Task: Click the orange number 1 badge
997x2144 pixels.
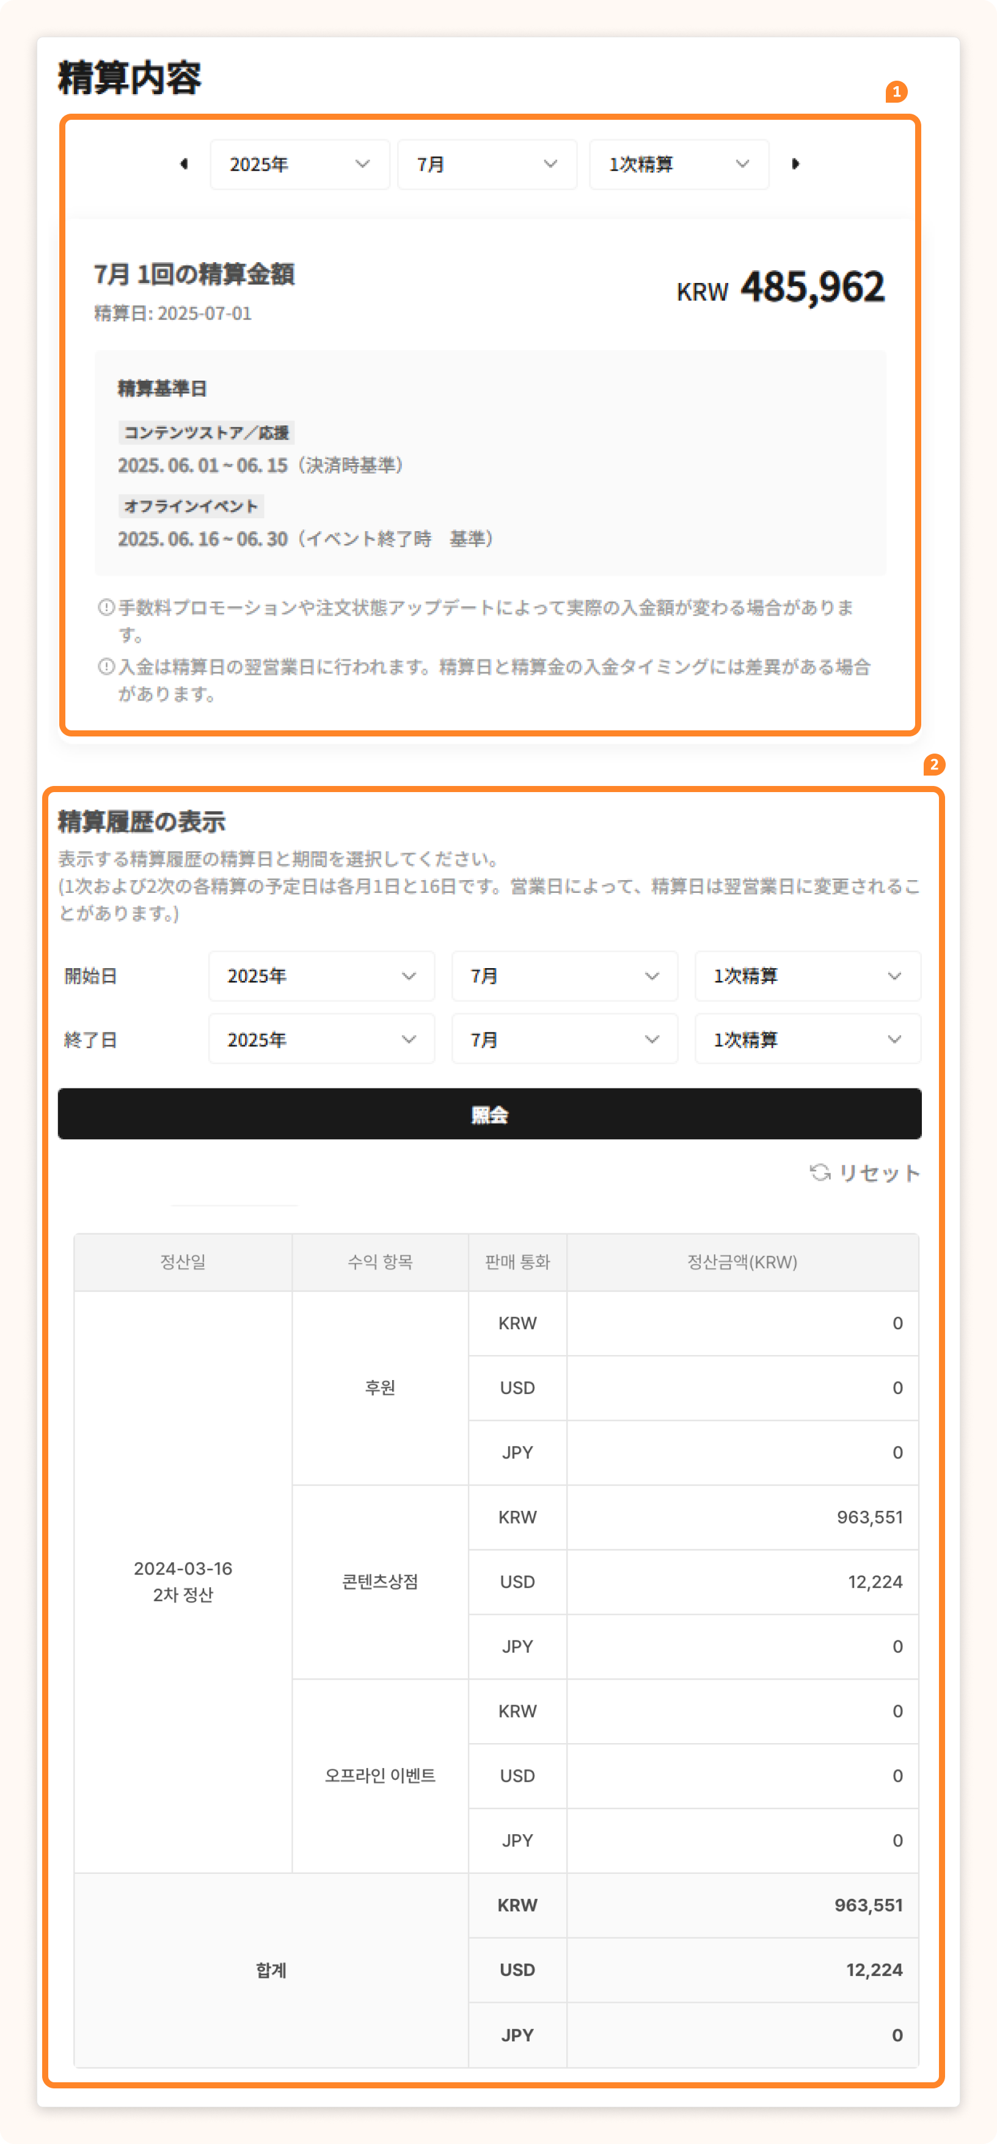Action: [x=896, y=92]
